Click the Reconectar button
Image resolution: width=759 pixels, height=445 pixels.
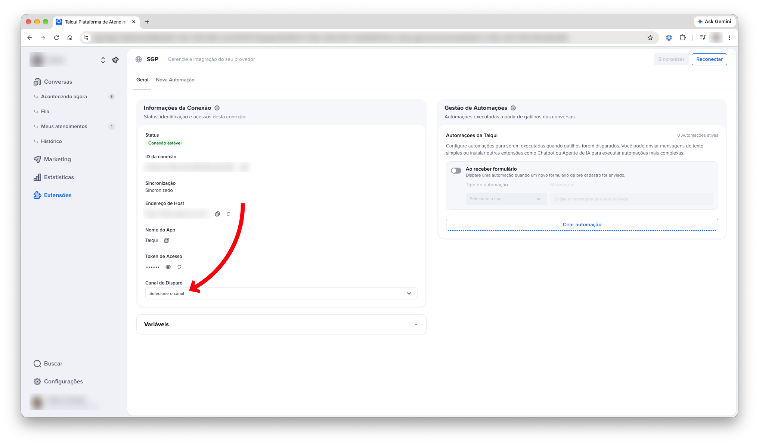(709, 59)
